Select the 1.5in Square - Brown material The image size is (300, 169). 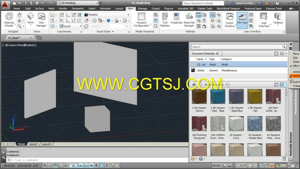pyautogui.click(x=199, y=101)
